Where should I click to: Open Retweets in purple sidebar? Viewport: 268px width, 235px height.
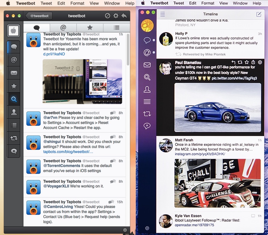click(x=147, y=114)
